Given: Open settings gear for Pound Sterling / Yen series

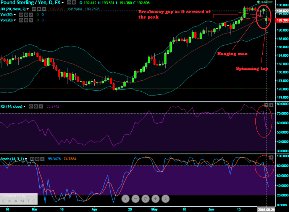Looking at the screenshot, I should 74,3.
